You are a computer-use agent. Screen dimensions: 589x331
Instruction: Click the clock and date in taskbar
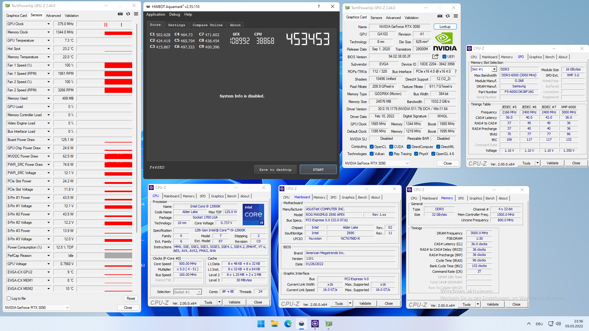(574, 324)
